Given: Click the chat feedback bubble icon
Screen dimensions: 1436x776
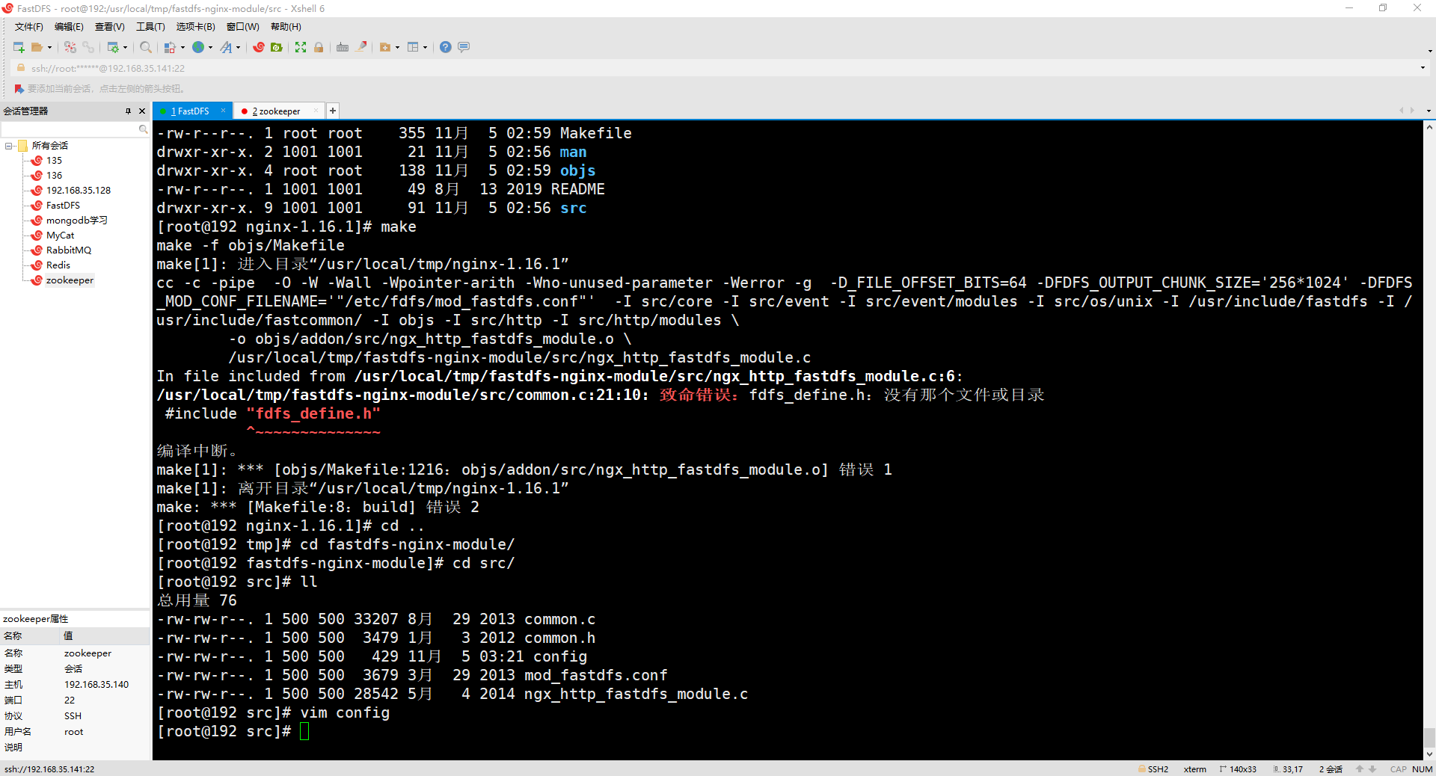Looking at the screenshot, I should (464, 47).
